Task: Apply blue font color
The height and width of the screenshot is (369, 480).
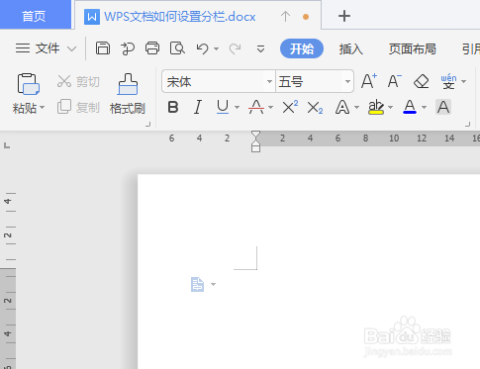Action: [410, 107]
